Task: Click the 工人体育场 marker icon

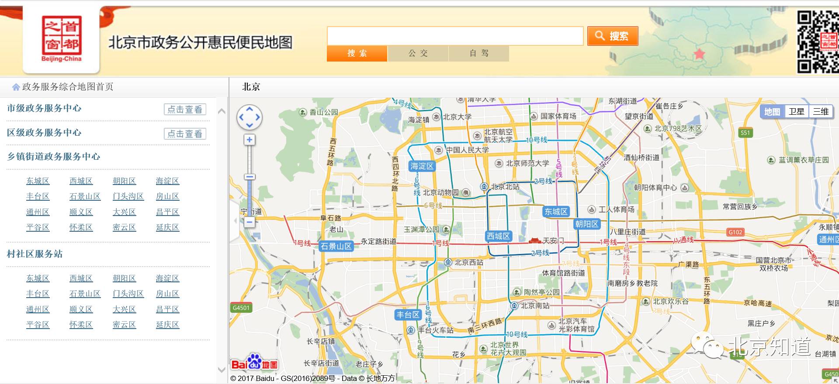Action: pos(592,209)
